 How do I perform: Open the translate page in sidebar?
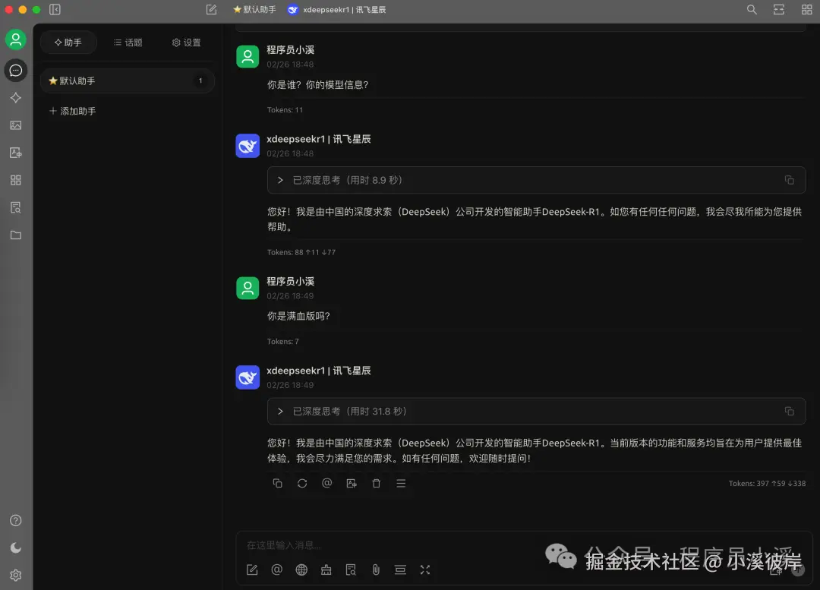pyautogui.click(x=16, y=153)
